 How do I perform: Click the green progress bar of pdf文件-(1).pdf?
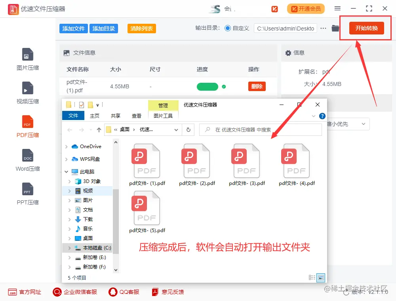click(x=208, y=87)
